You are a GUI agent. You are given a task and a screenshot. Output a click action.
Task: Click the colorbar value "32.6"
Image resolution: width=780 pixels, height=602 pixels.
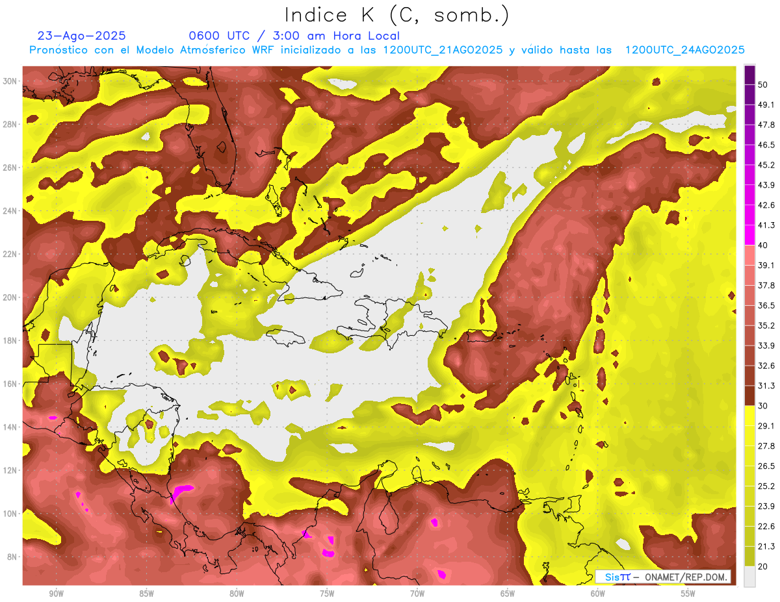click(x=766, y=366)
